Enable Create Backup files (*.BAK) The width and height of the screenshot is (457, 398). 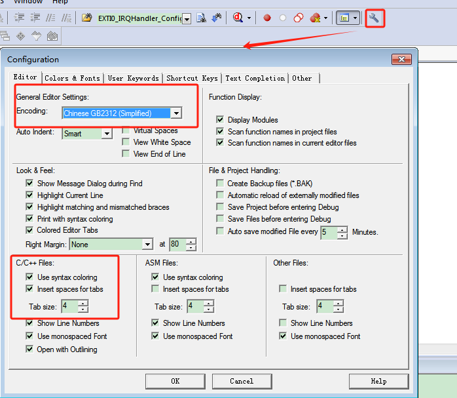point(220,183)
